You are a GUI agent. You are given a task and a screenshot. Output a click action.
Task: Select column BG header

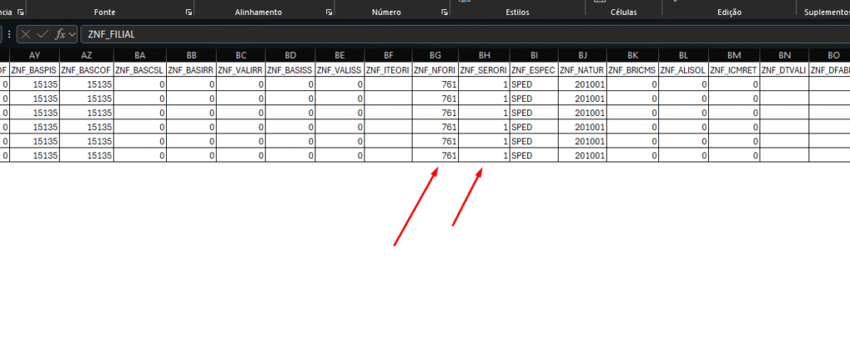pos(435,56)
